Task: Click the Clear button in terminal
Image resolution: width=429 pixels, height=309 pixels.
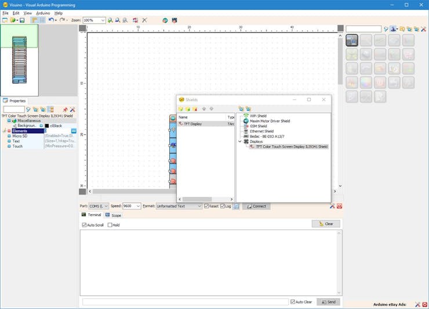Action: 326,224
